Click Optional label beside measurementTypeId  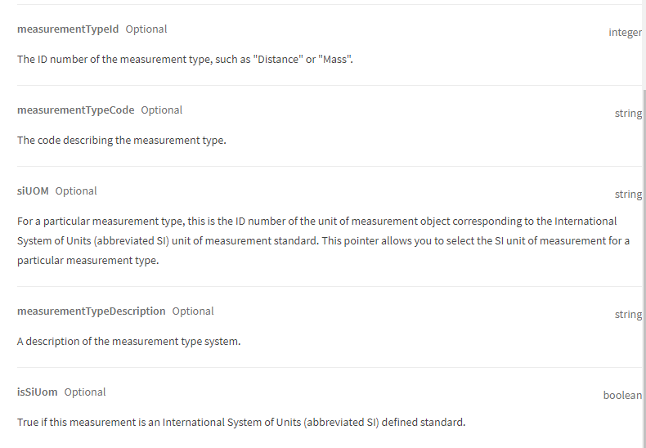point(146,29)
